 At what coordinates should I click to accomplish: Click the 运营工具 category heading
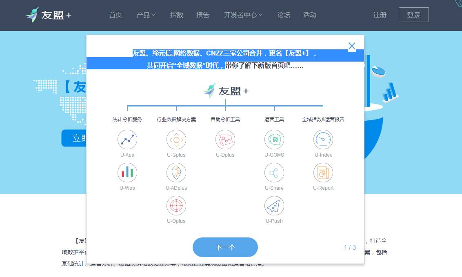click(274, 119)
